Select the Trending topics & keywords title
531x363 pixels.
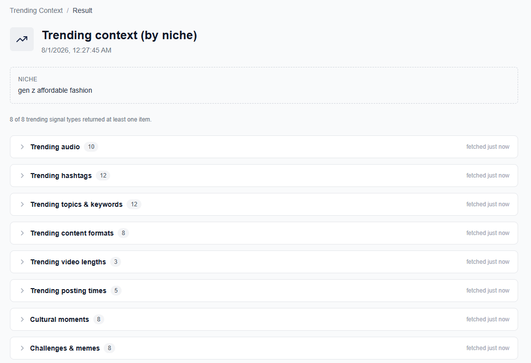coord(76,204)
